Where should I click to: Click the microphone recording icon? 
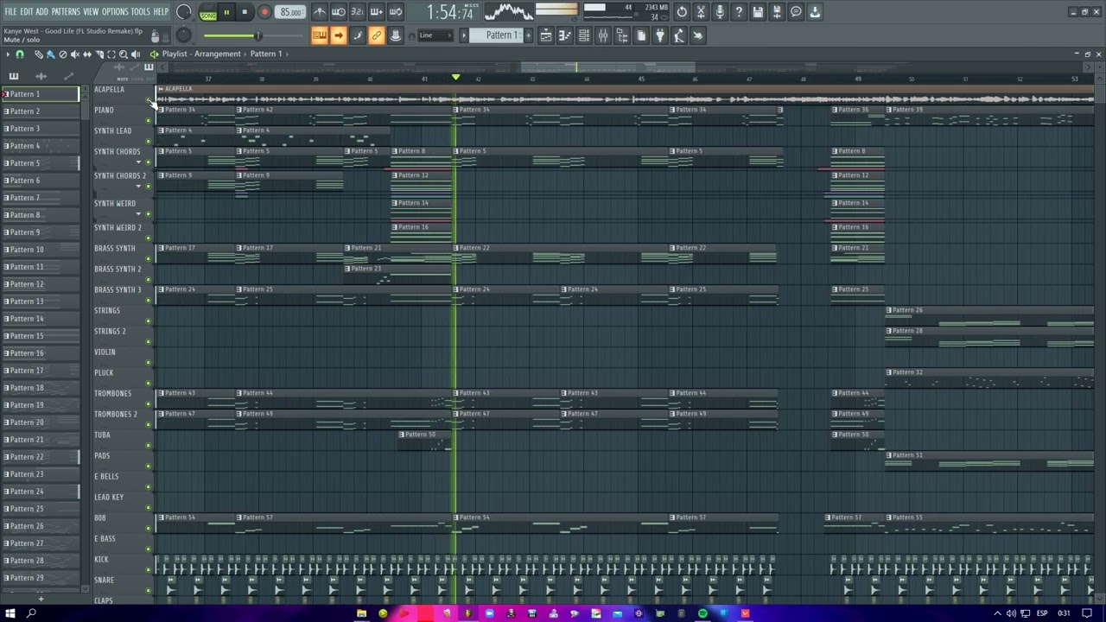[x=720, y=12]
